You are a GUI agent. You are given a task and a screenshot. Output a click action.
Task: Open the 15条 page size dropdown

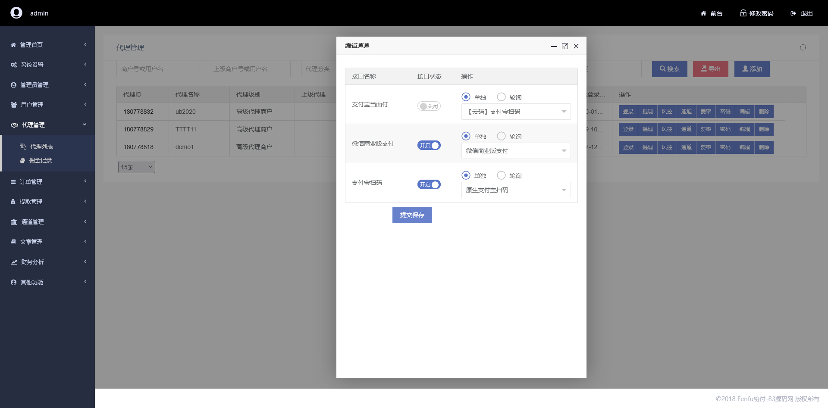pos(136,167)
